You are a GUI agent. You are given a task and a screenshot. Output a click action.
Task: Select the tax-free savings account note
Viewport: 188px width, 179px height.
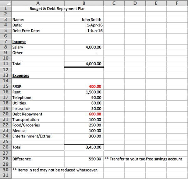(x=144, y=159)
